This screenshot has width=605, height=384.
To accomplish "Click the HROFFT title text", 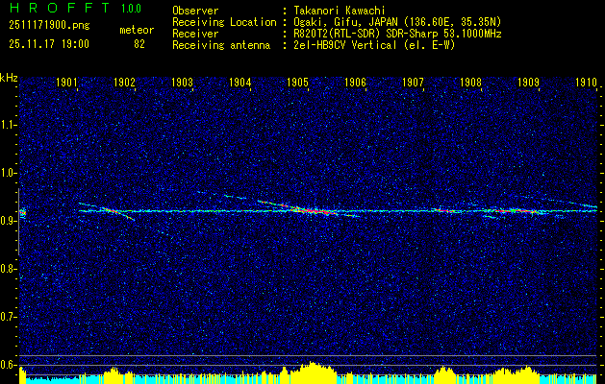I will pyautogui.click(x=60, y=8).
